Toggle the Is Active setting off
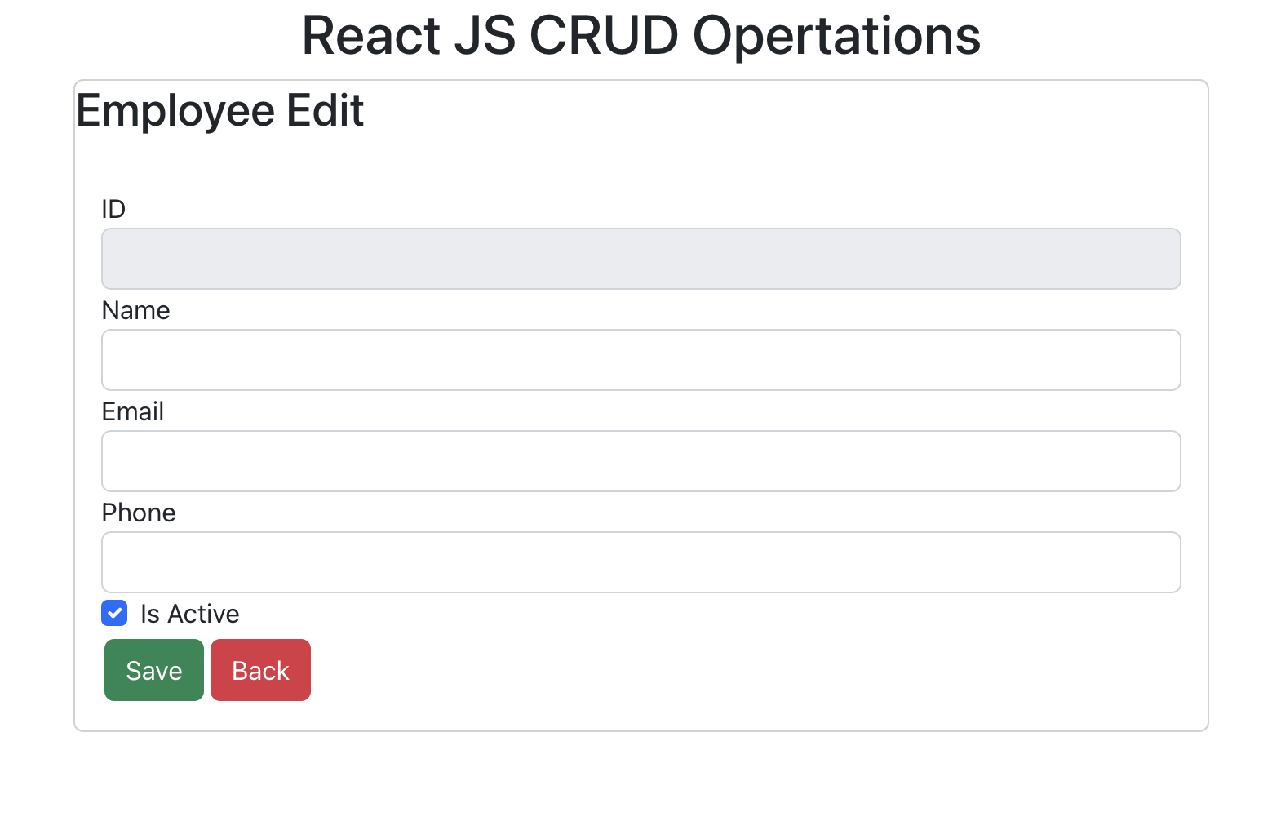The width and height of the screenshot is (1281, 821). (114, 613)
